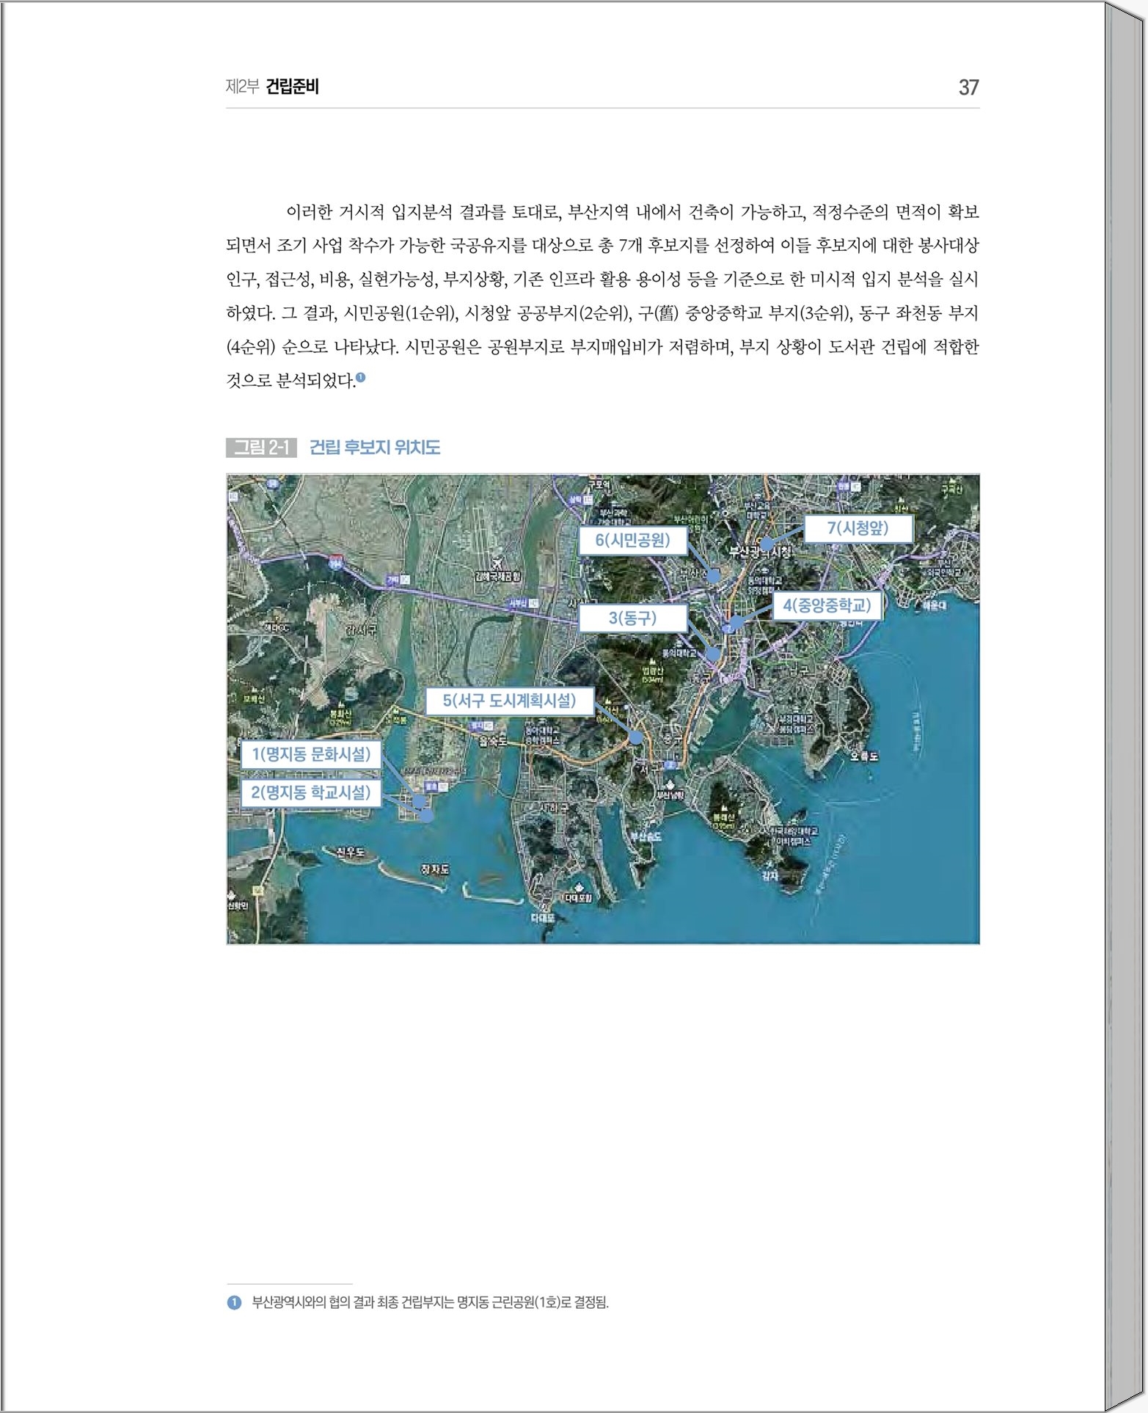
Task: Click the 강서구 district label on map
Action: click(362, 629)
